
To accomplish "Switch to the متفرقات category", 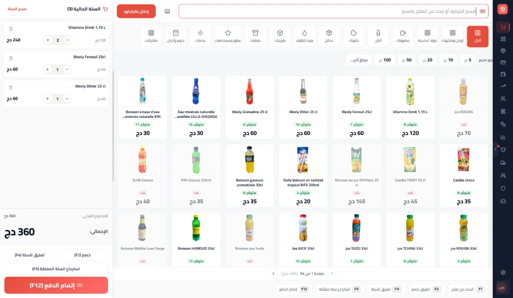I will click(151, 37).
